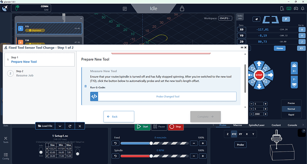This screenshot has height=164, width=307.
Task: Click the icon left of the Idle status
Action: click(125, 8)
